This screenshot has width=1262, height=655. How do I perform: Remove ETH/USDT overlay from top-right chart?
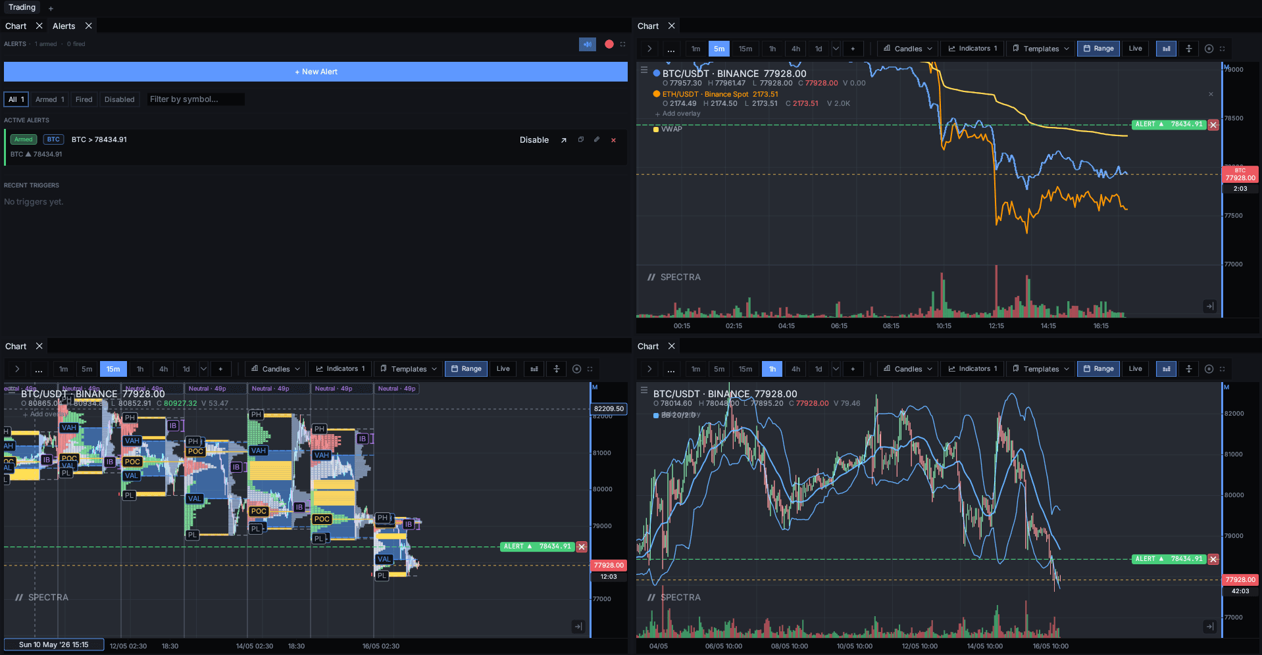coord(1211,94)
